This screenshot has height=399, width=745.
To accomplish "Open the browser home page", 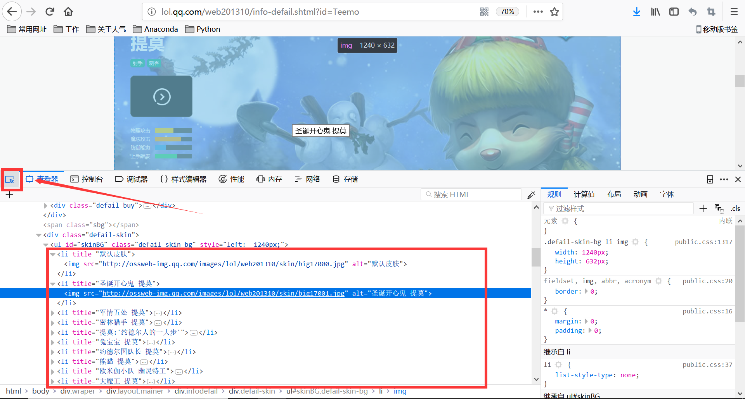I will click(68, 12).
